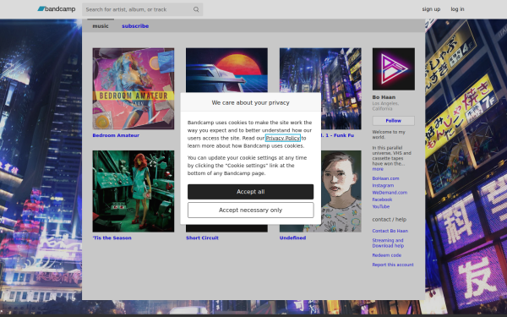Click the 'contact / help' heading
Viewport: 507px width, 317px height.
(x=390, y=219)
